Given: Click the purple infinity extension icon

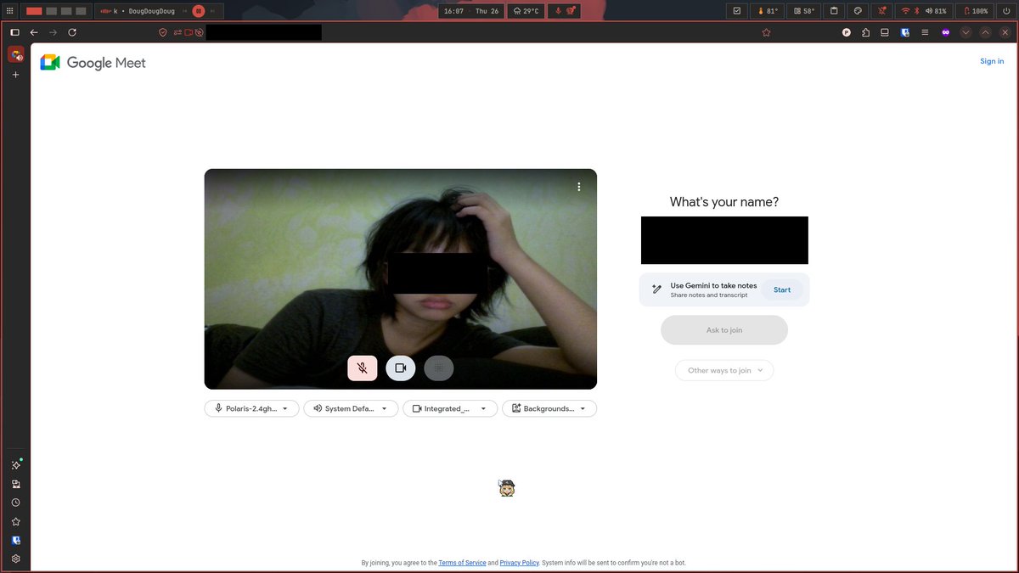Looking at the screenshot, I should click(945, 32).
